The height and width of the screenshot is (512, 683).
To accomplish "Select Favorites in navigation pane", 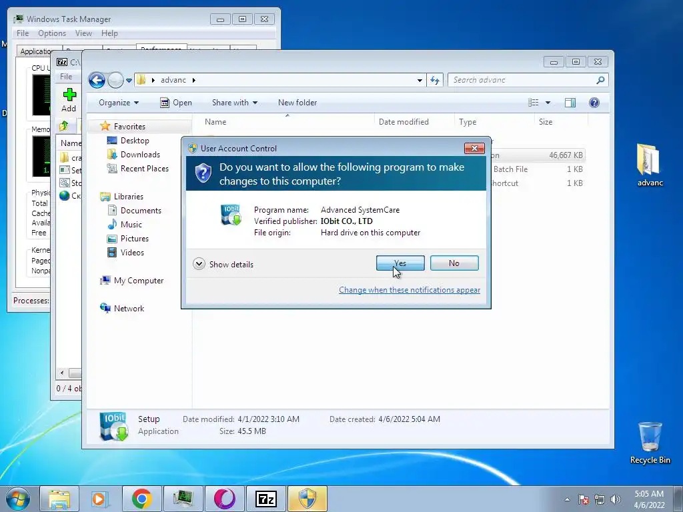I will [129, 126].
